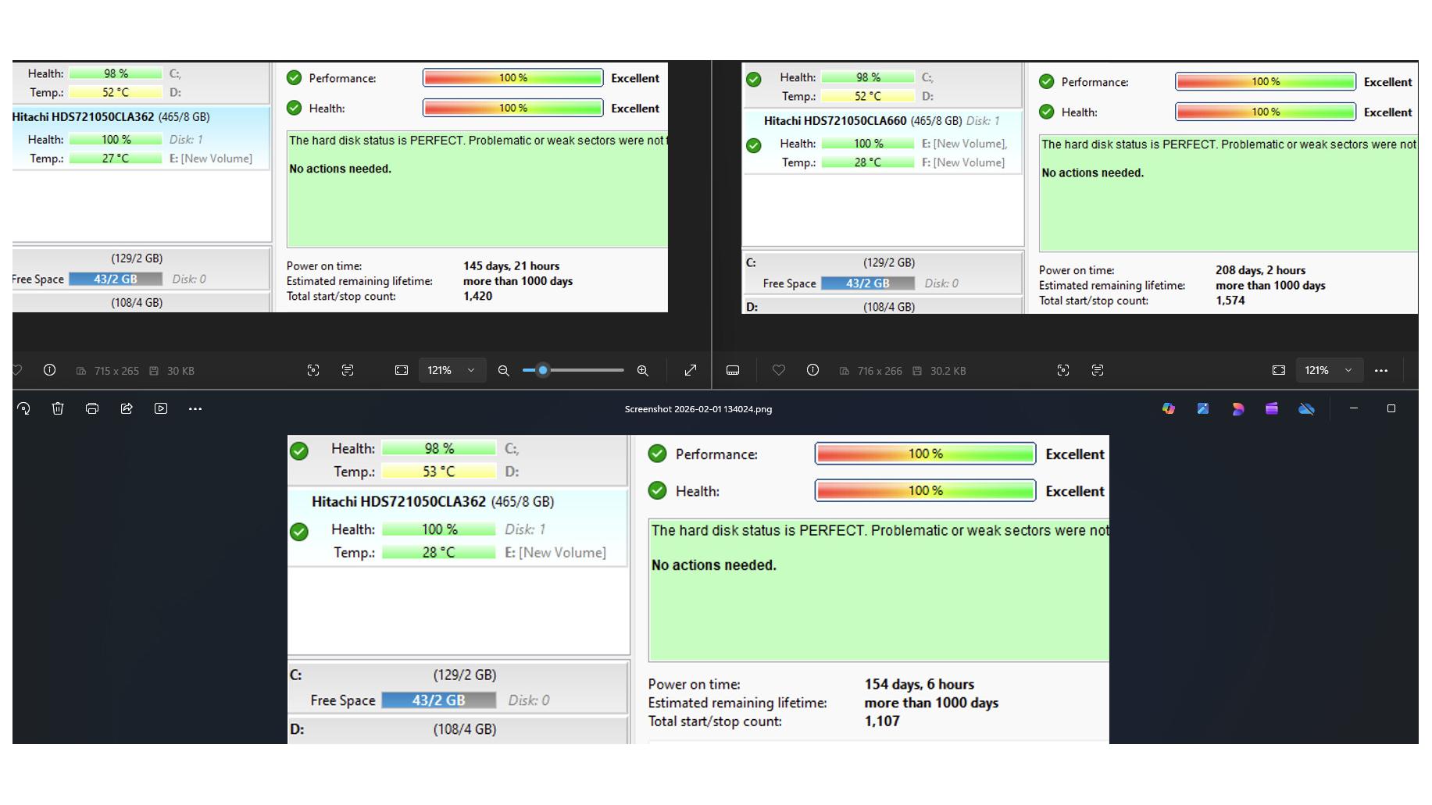Open the three-dot menu in the 716 x 266 window
Image resolution: width=1432 pixels, height=805 pixels.
pyautogui.click(x=1381, y=371)
